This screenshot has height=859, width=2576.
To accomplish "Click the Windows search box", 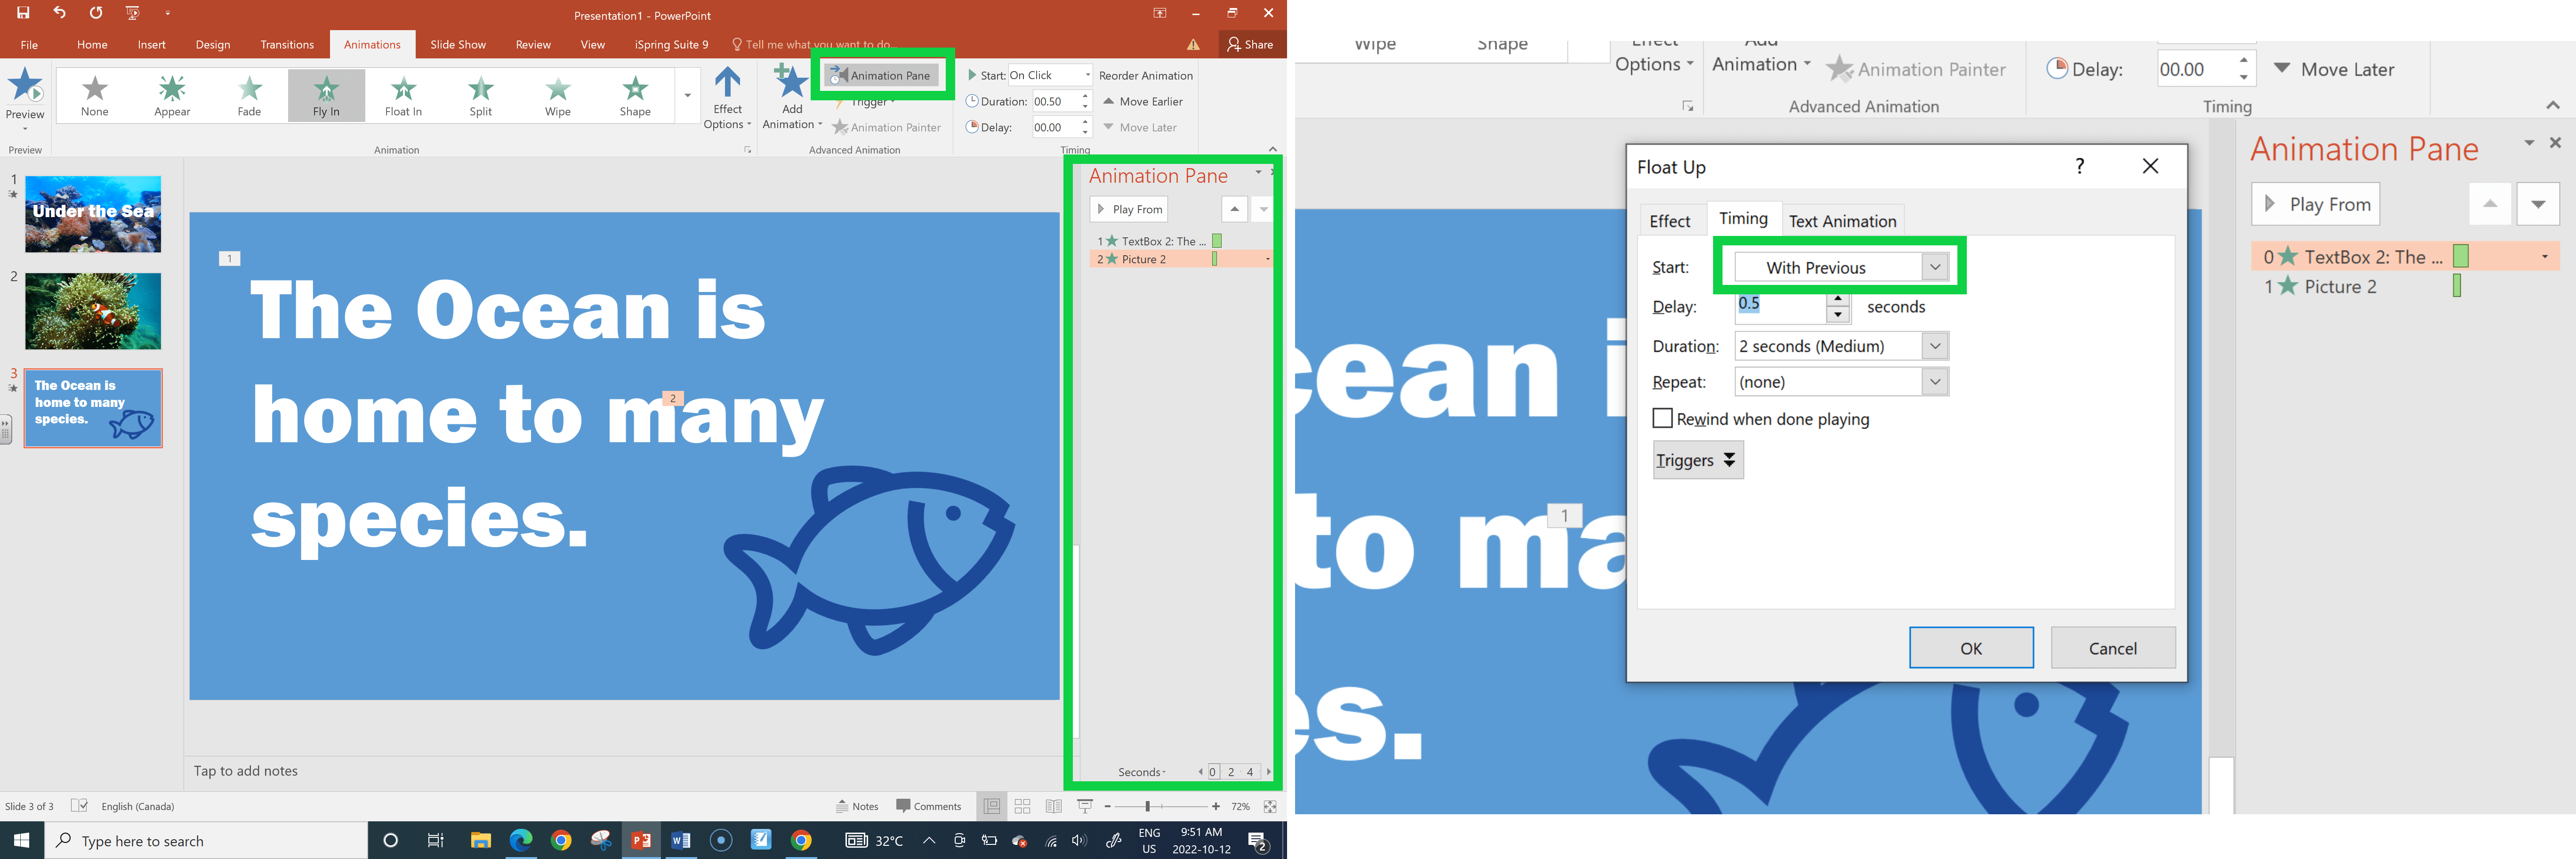I will point(206,840).
